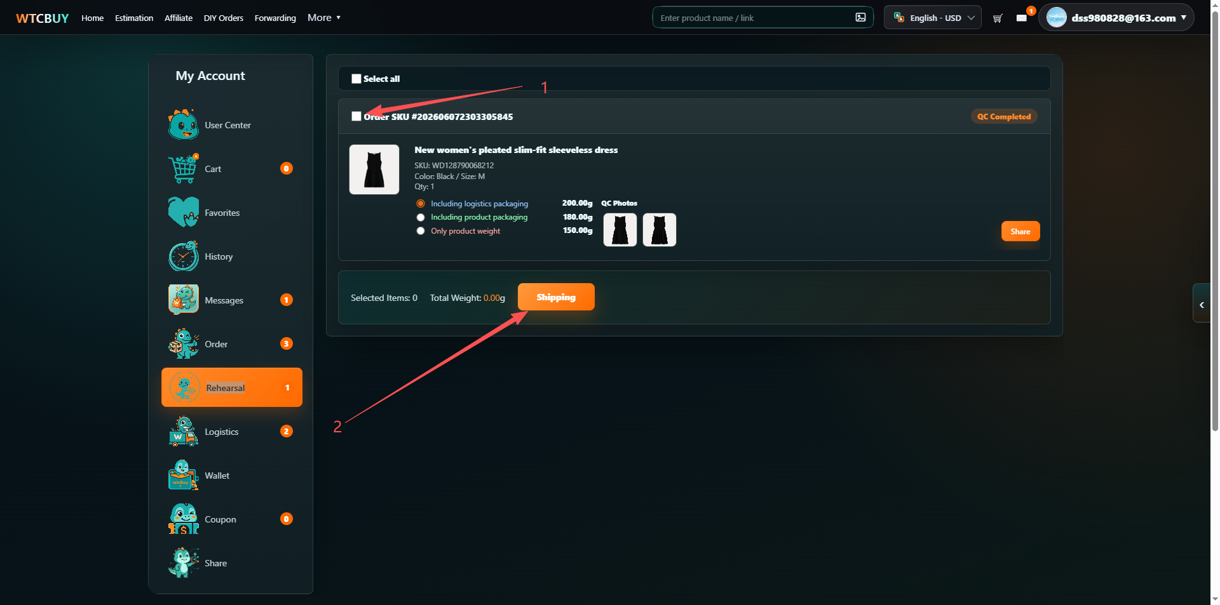Go to the Estimation menu item
This screenshot has height=605, width=1220.
134,18
